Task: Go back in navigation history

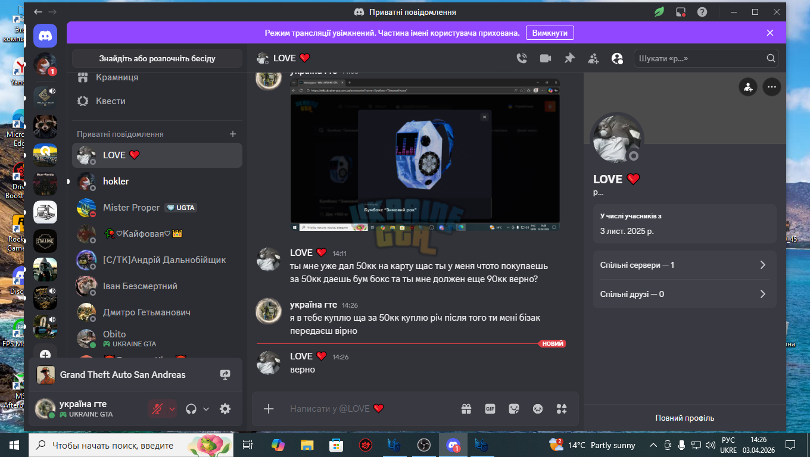Action: coord(38,12)
